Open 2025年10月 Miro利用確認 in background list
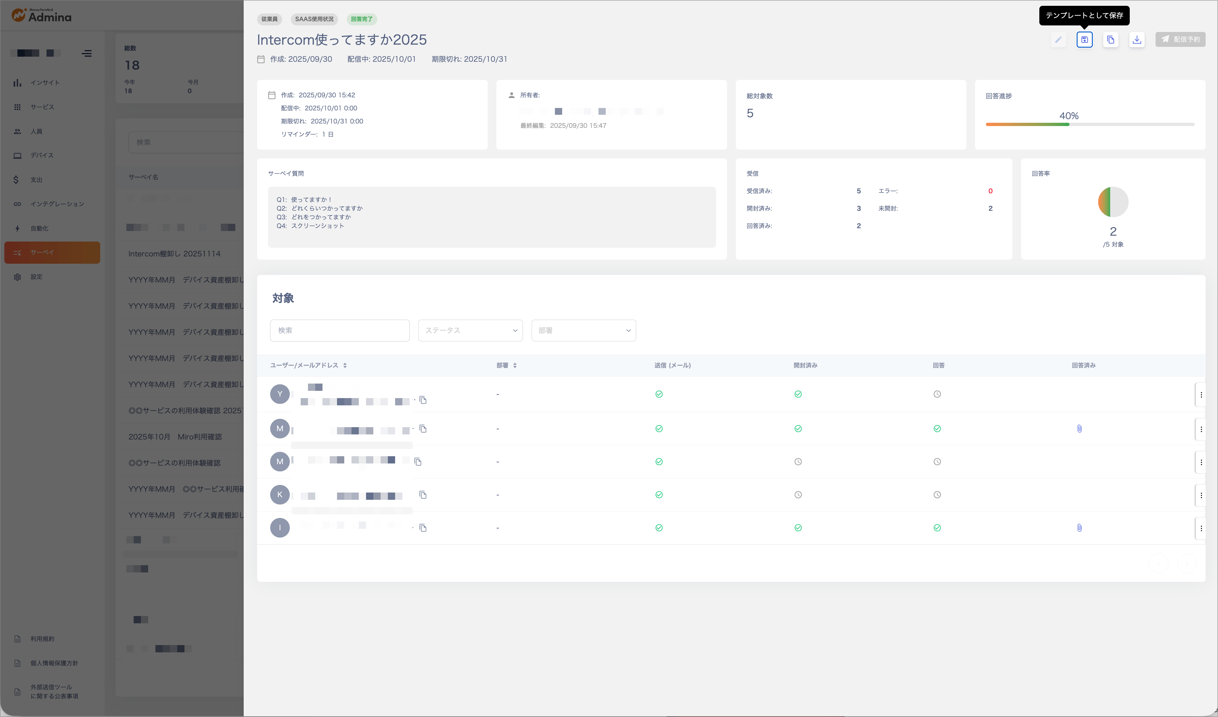Screen dimensions: 1218x717 click(175, 437)
